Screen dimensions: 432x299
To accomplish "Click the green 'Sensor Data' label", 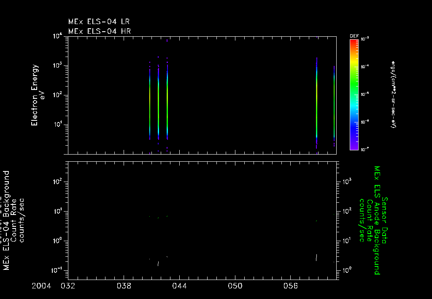I will coord(384,220).
